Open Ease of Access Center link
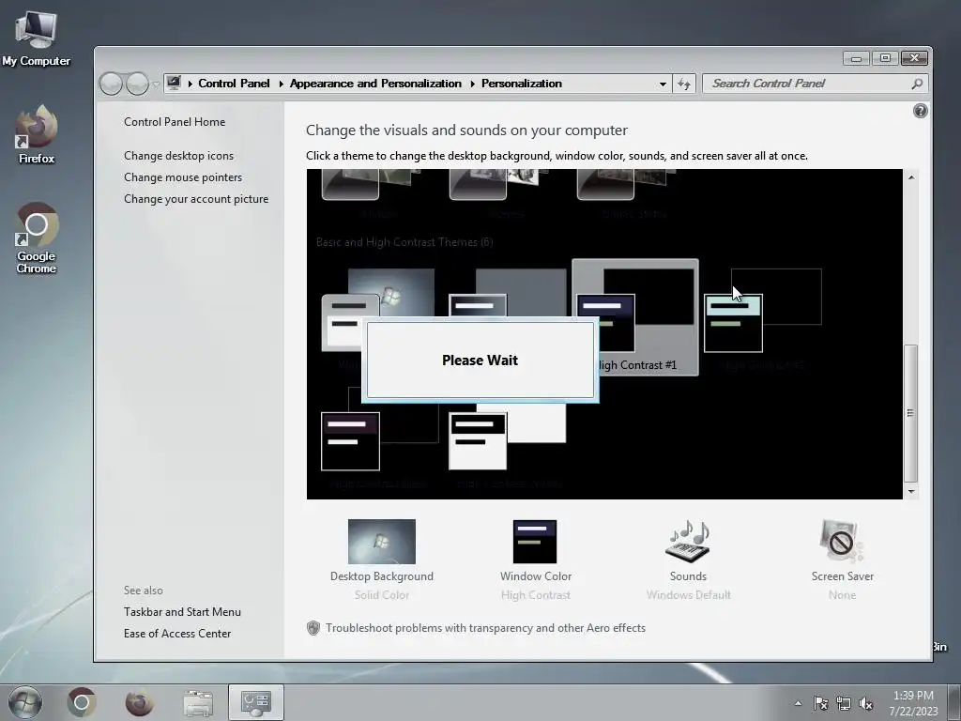961x721 pixels. point(177,634)
